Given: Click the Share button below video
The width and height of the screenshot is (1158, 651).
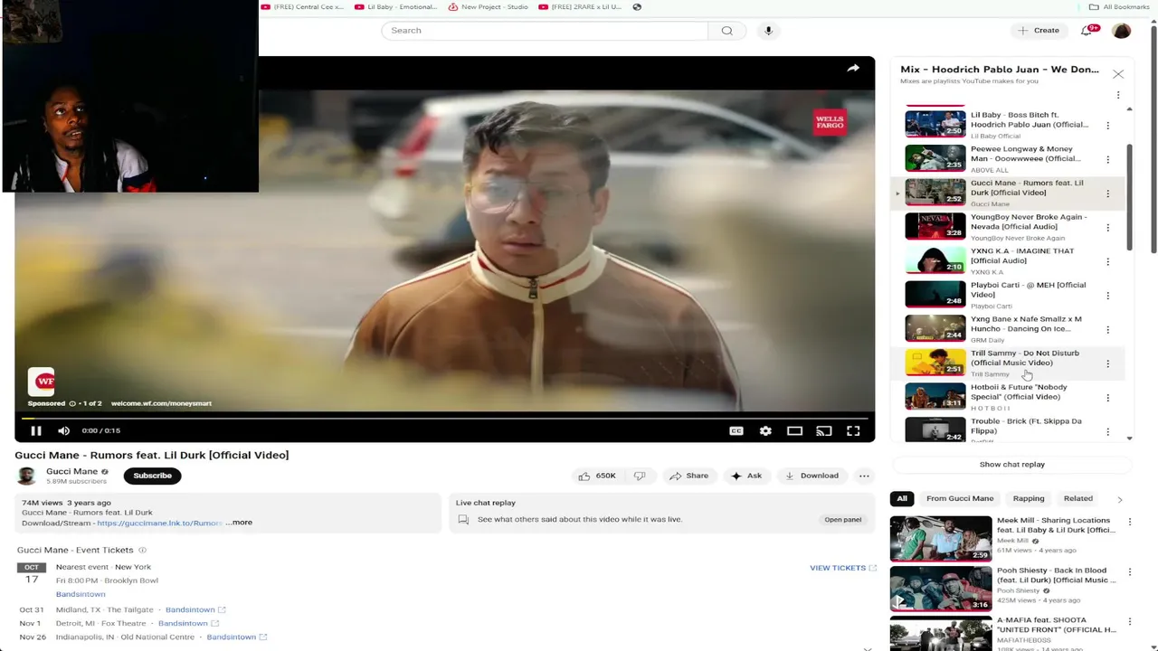Looking at the screenshot, I should tap(688, 476).
